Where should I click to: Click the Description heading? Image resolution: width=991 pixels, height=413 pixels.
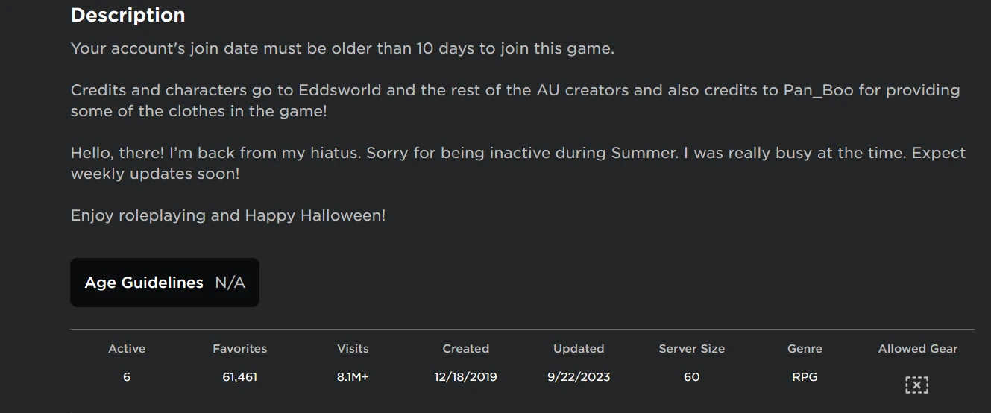pos(128,15)
